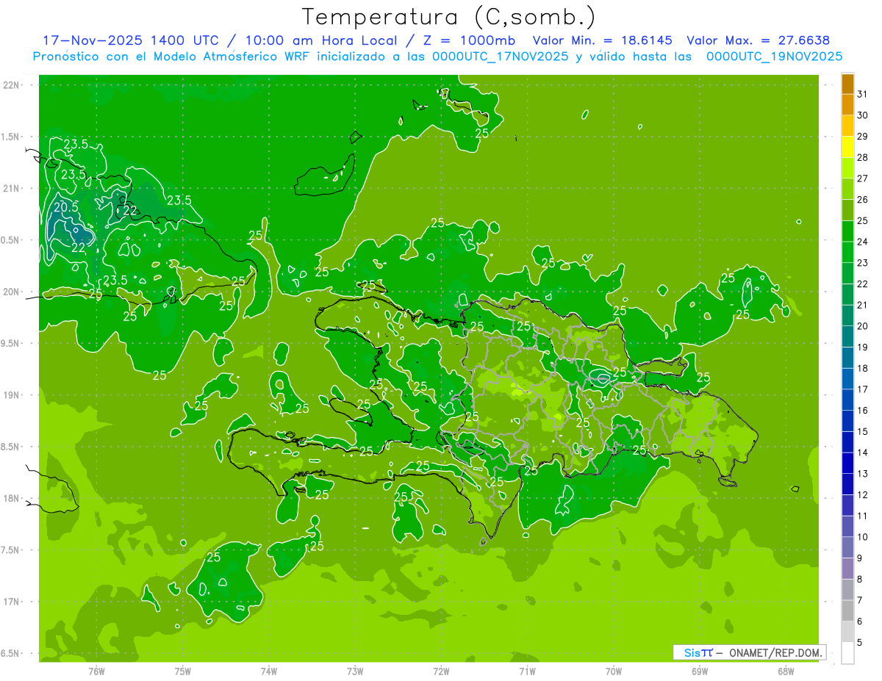Click the title "Temperatura (C,somb.)"

click(449, 17)
